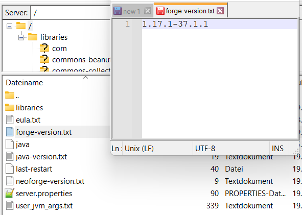
Task: Click the size value 339 for user_jvm_args.txt
Action: tap(213, 206)
